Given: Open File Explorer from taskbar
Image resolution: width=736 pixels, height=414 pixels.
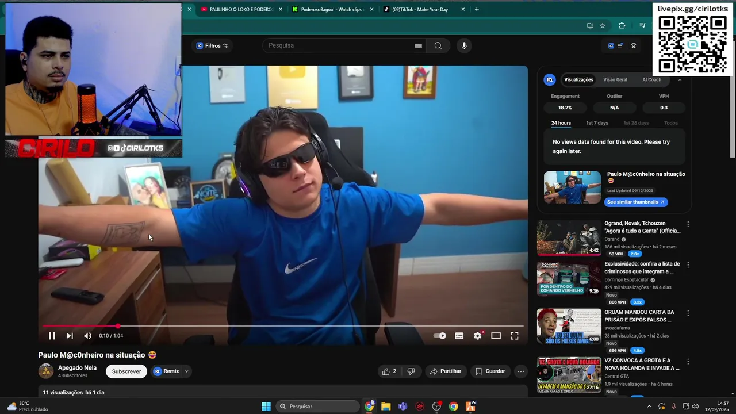Looking at the screenshot, I should pyautogui.click(x=386, y=407).
